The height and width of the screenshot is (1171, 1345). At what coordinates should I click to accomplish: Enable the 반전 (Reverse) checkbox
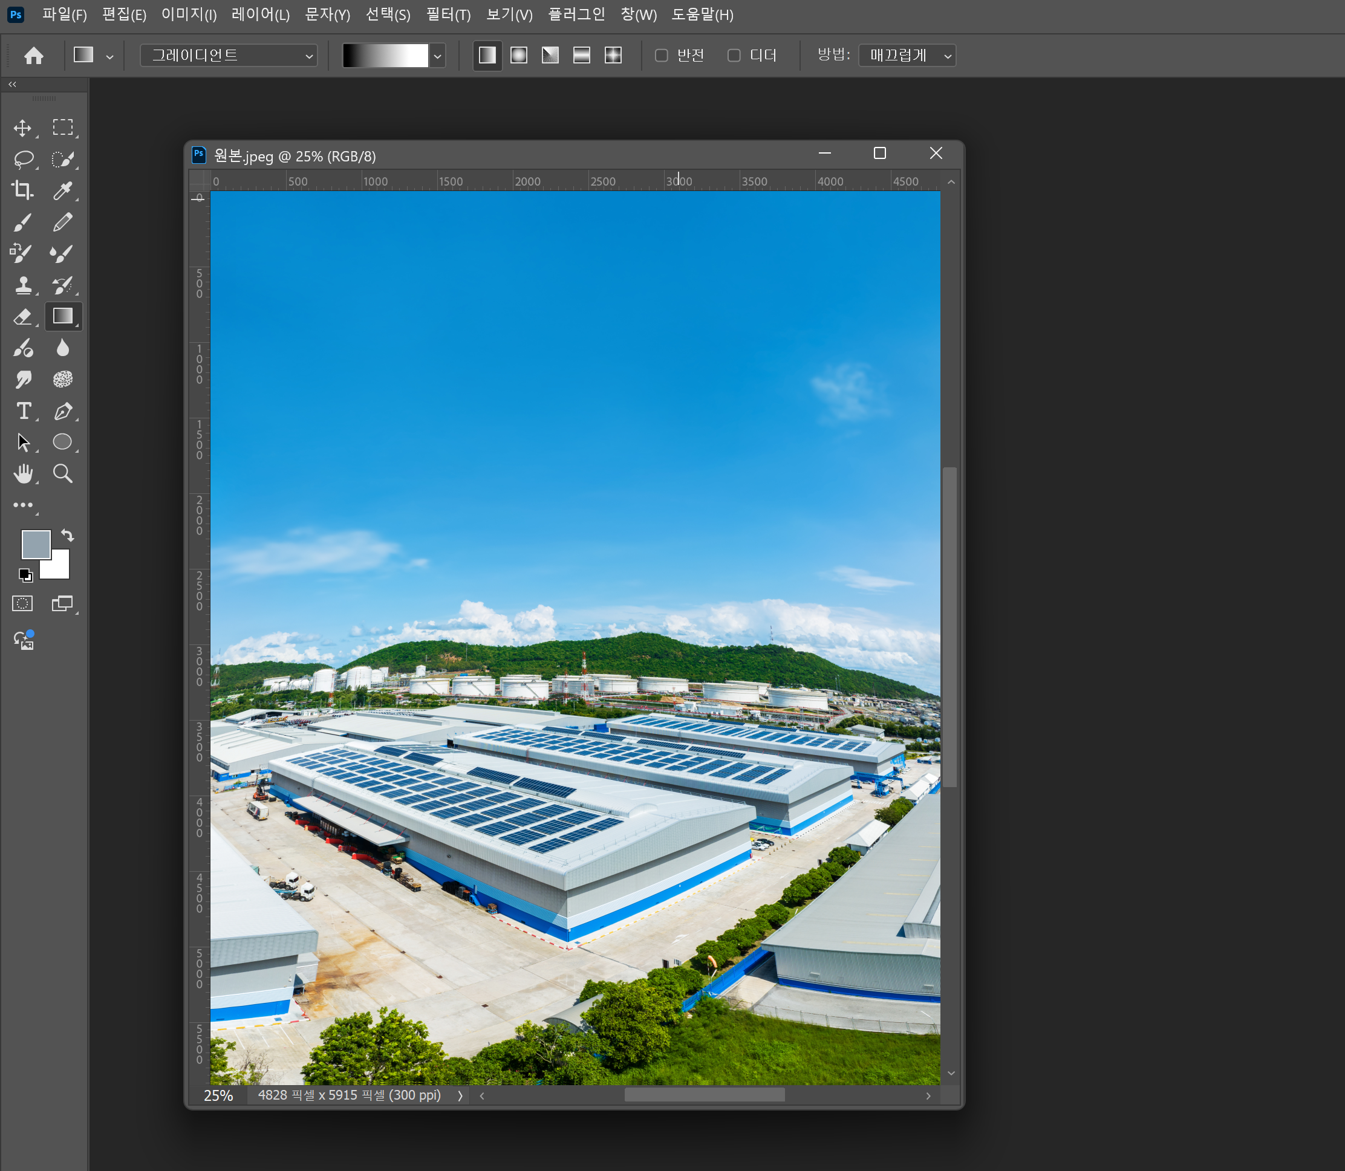tap(662, 56)
